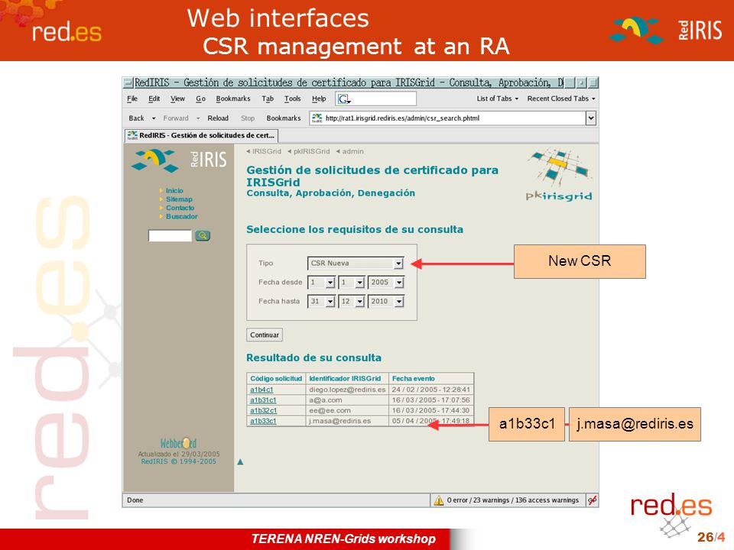This screenshot has height=550, width=734.
Task: Click the admin breadcrumb link
Action: pos(352,151)
